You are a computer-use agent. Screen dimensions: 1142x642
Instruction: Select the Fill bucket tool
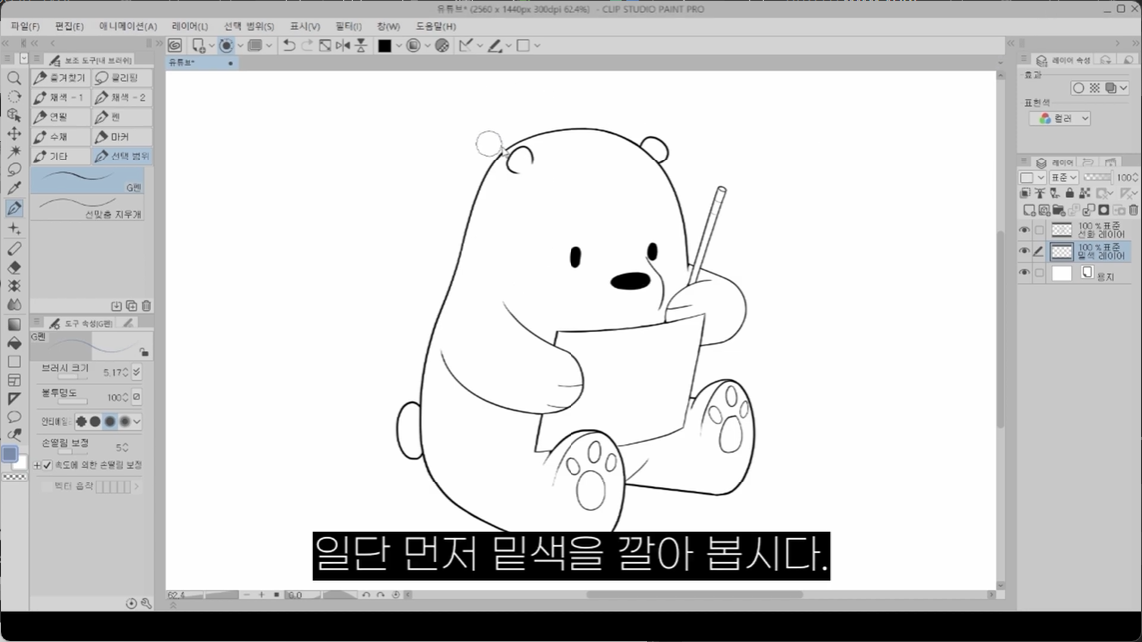(x=14, y=343)
